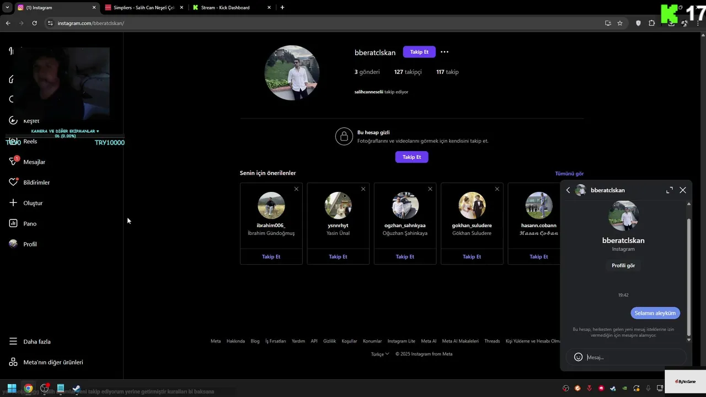
Task: Open Pano dashboard icon
Action: (x=13, y=223)
